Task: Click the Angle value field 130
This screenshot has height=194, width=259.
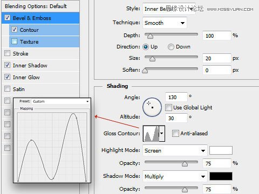Action: coord(176,97)
